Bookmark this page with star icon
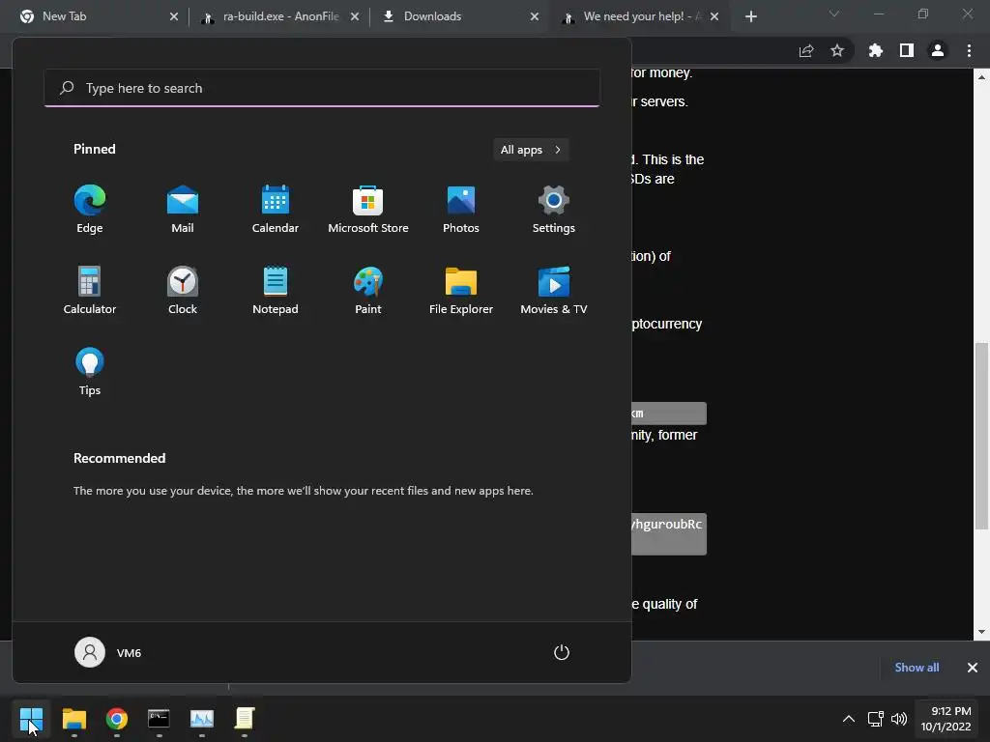 coord(837,50)
